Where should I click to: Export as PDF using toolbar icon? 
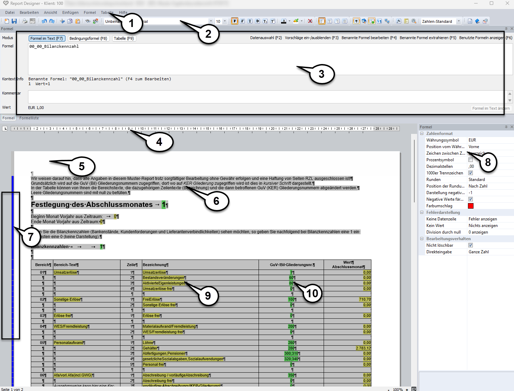click(32, 21)
